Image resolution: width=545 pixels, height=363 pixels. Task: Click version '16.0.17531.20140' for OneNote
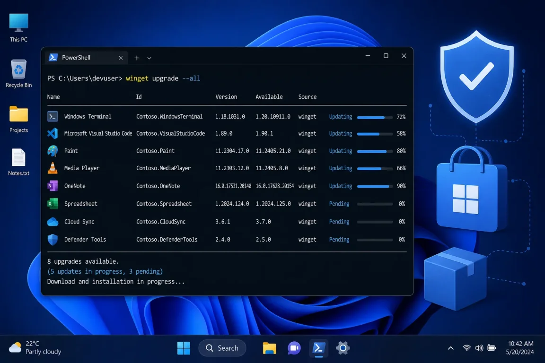233,186
